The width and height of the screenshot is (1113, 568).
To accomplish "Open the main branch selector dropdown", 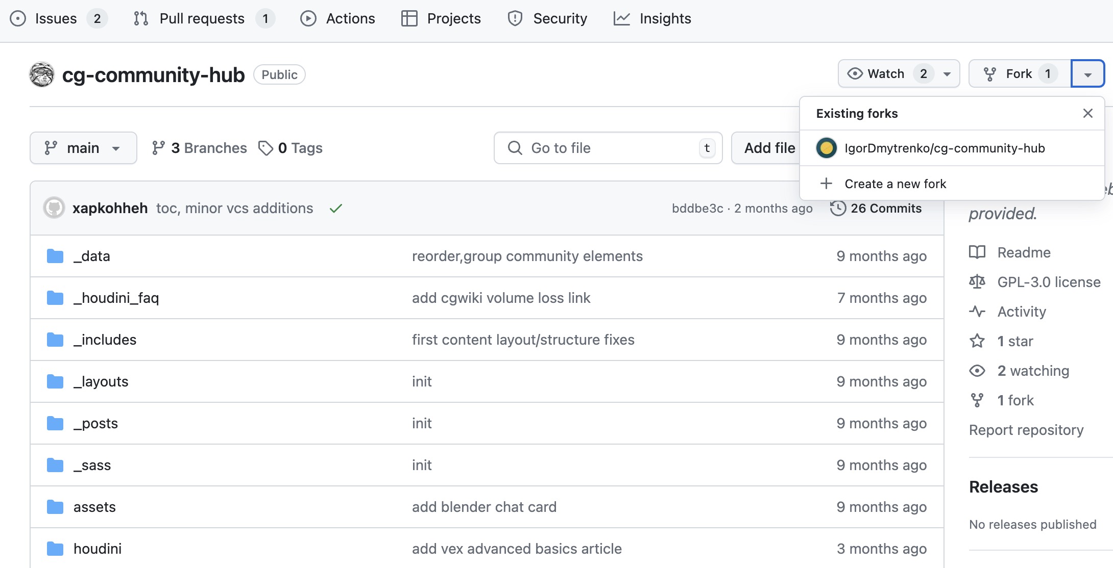I will [83, 148].
